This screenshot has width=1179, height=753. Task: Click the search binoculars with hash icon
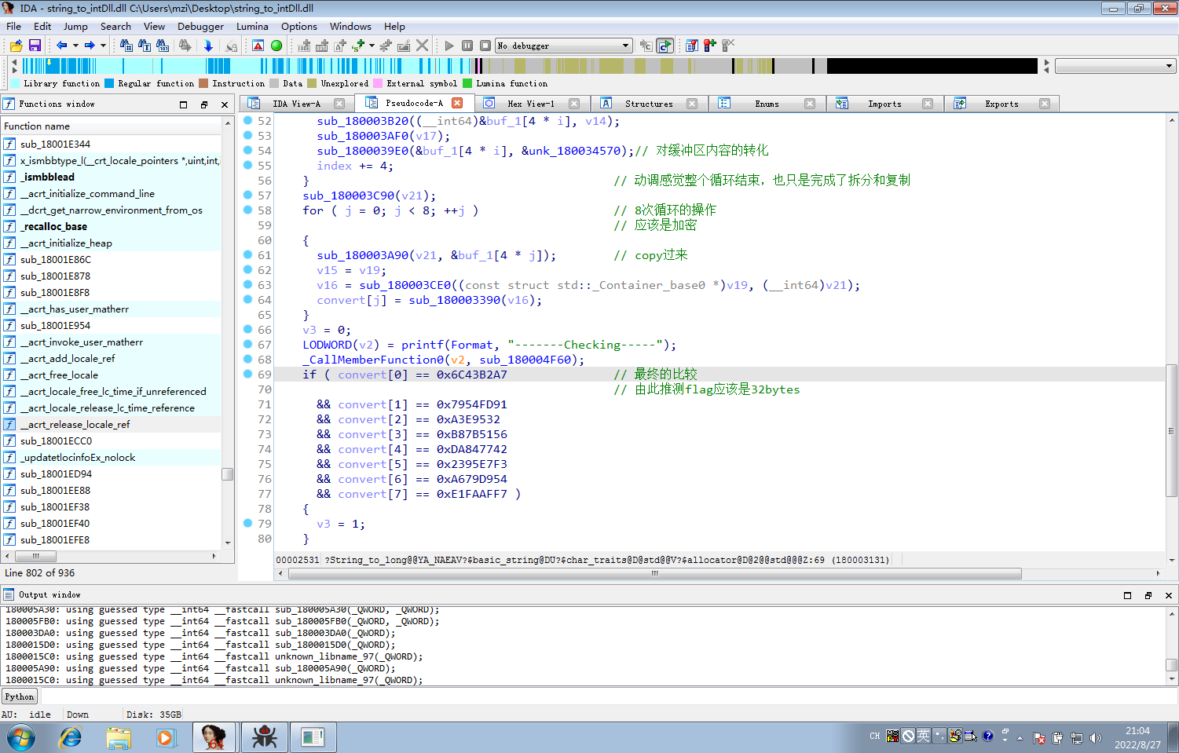[126, 46]
